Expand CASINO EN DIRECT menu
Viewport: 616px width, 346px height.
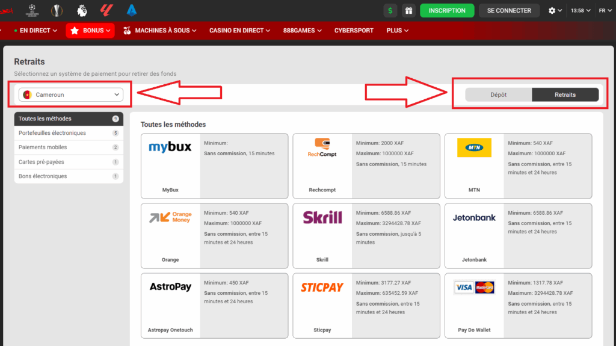point(239,30)
